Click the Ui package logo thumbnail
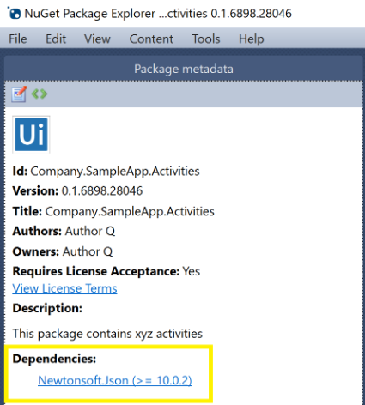 pos(31,135)
